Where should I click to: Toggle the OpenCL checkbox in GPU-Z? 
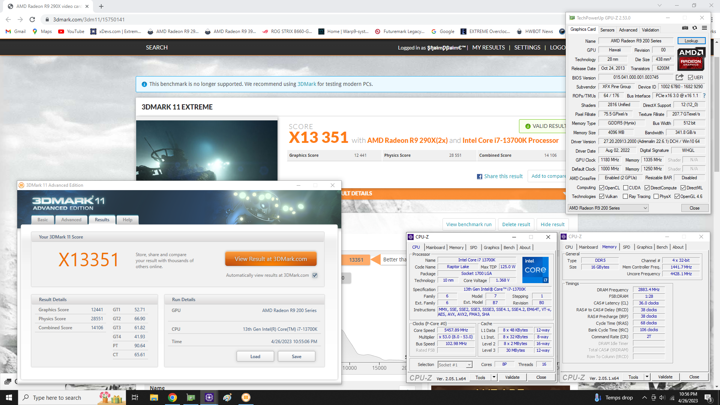tap(601, 188)
